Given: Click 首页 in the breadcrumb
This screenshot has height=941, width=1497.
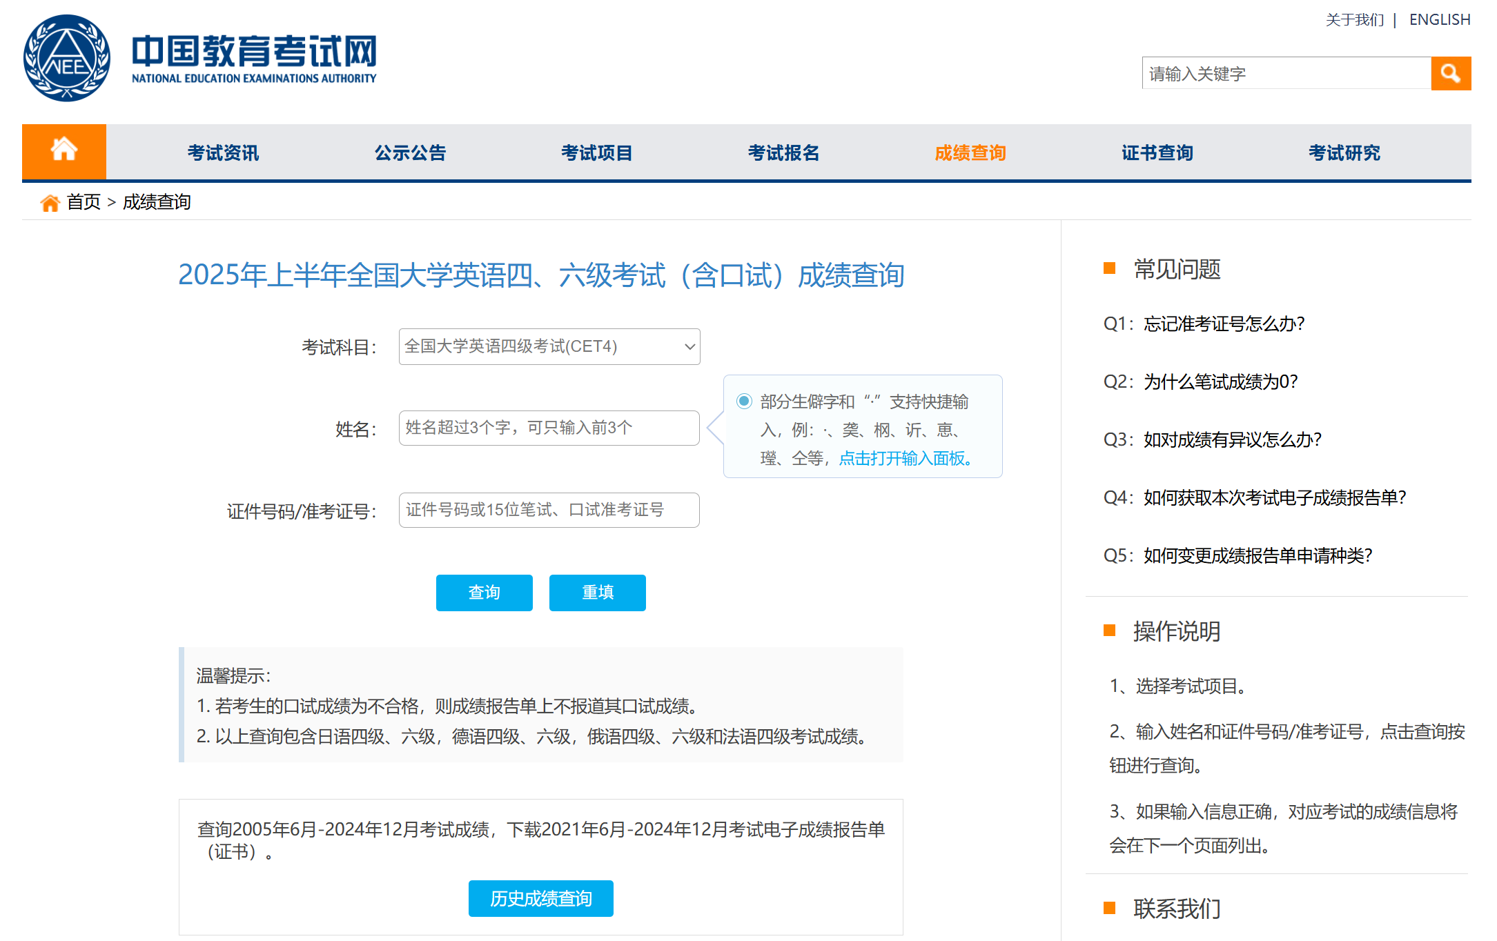Looking at the screenshot, I should [84, 202].
